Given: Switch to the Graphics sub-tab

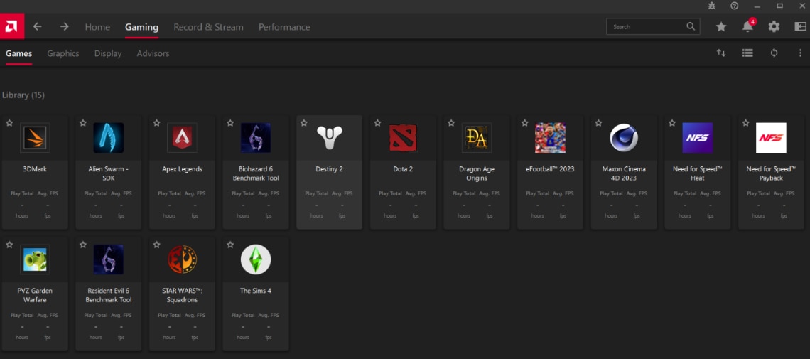Looking at the screenshot, I should click(63, 54).
